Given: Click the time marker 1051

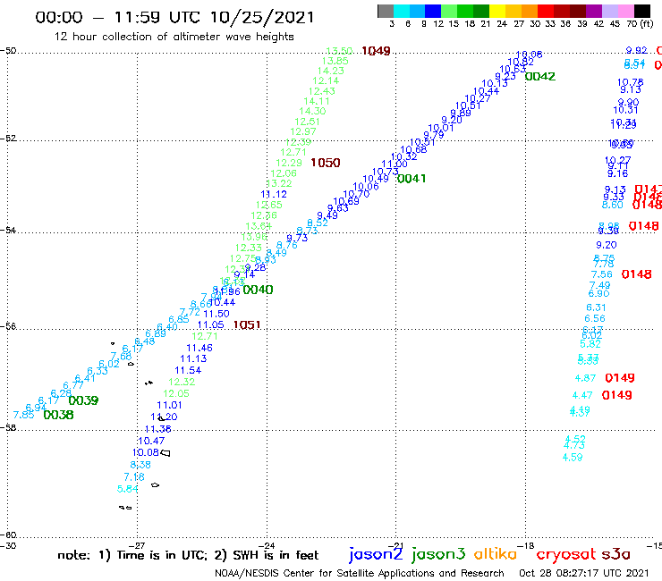Looking at the screenshot, I should point(247,324).
